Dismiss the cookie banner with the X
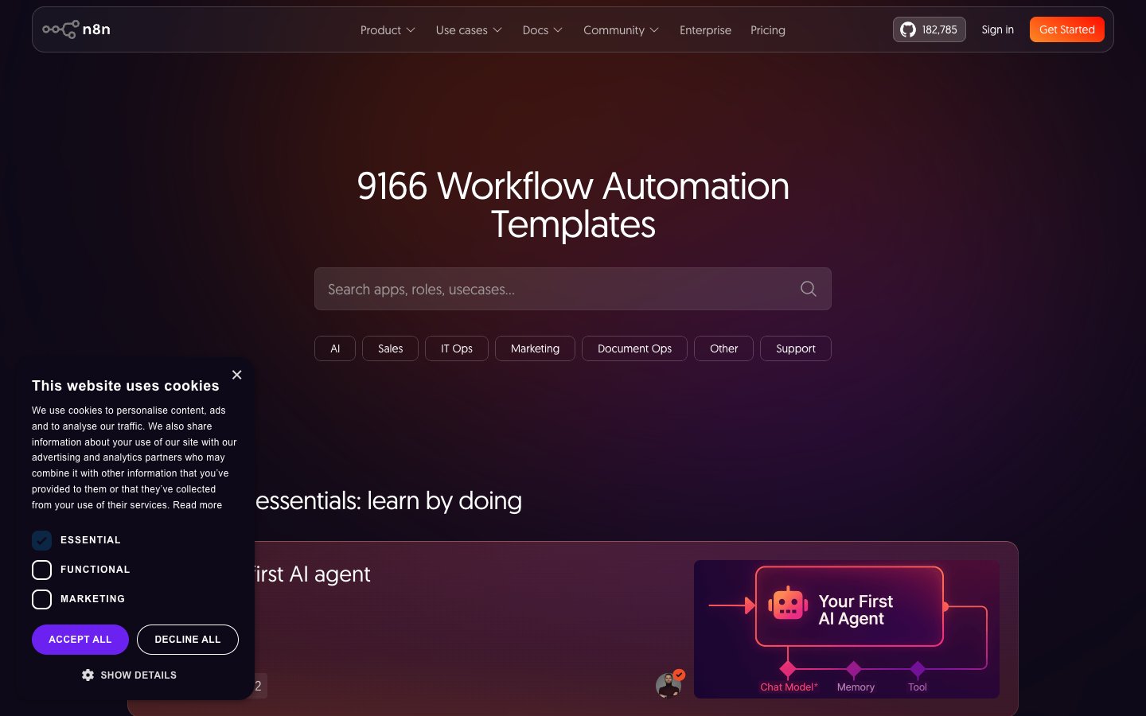 [236, 375]
